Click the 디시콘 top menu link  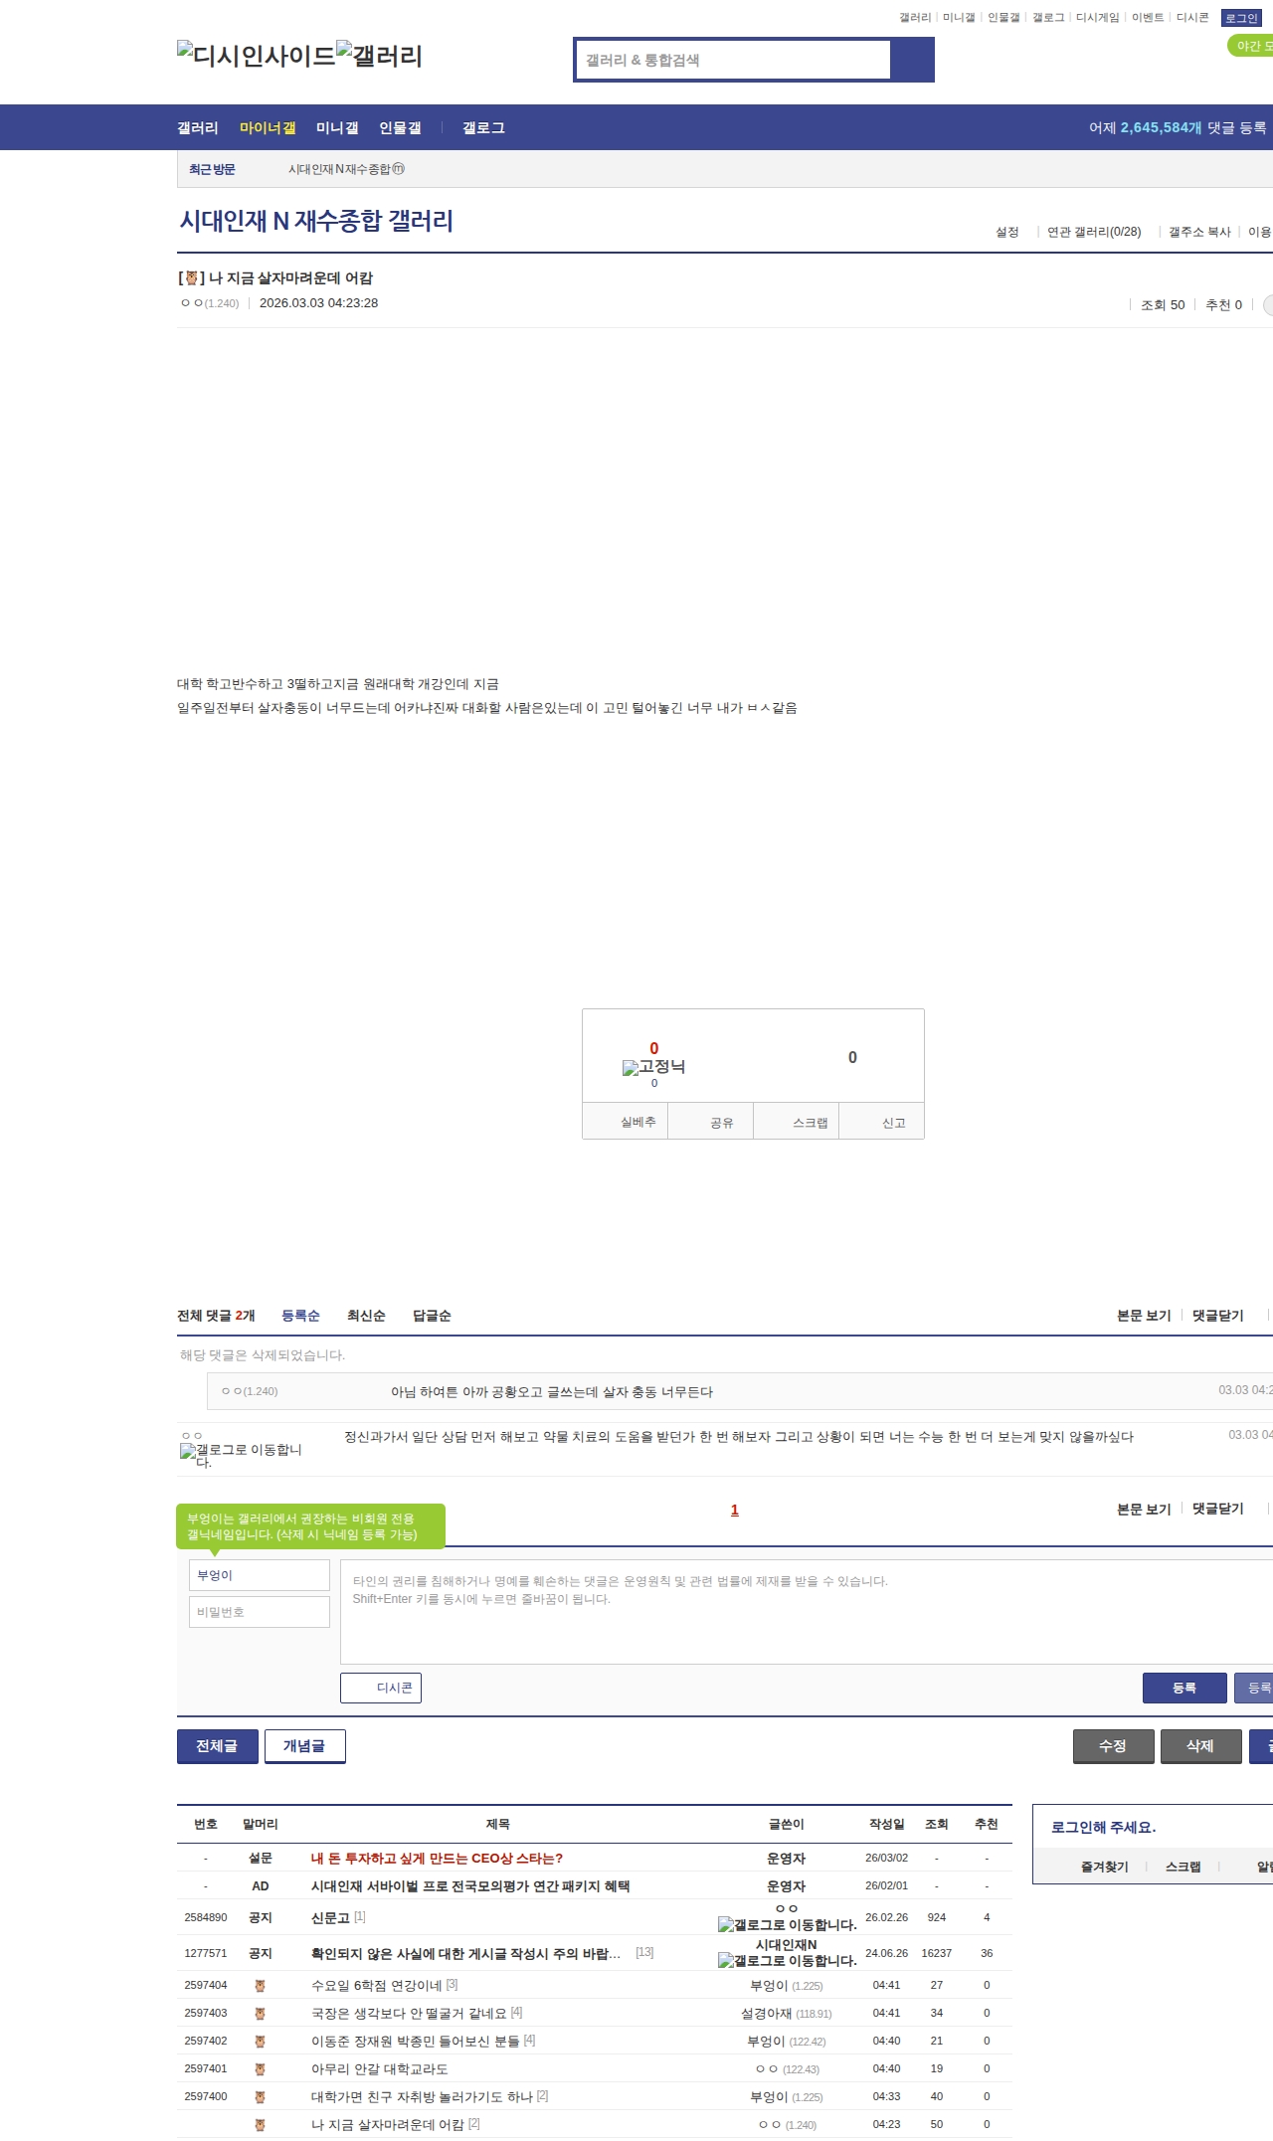point(1192,18)
